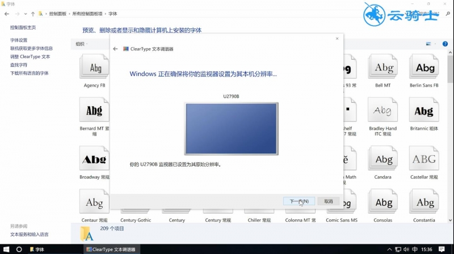Select the Castellar font icon
This screenshot has width=454, height=254.
(424, 158)
